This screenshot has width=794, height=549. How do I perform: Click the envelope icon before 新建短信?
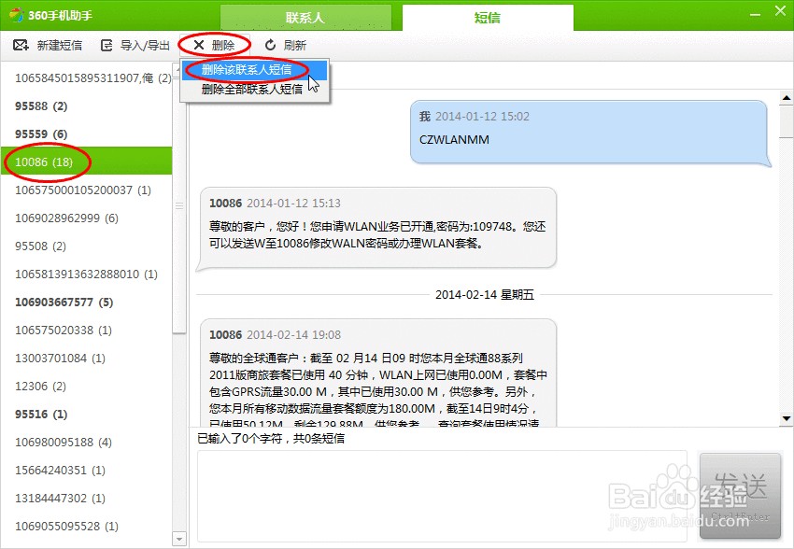pyautogui.click(x=20, y=44)
